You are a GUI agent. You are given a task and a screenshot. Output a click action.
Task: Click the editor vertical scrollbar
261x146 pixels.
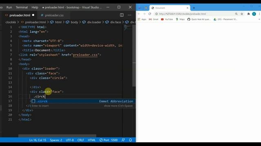134,56
